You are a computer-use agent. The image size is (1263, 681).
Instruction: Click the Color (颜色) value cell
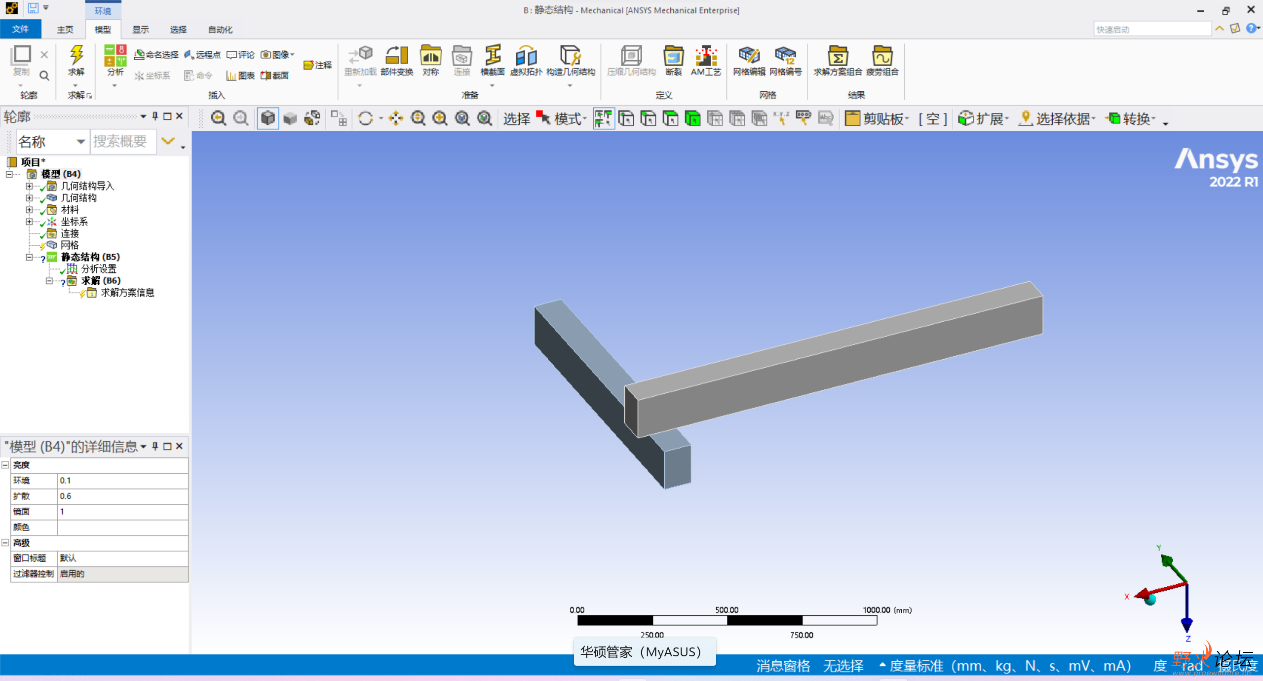pos(122,527)
